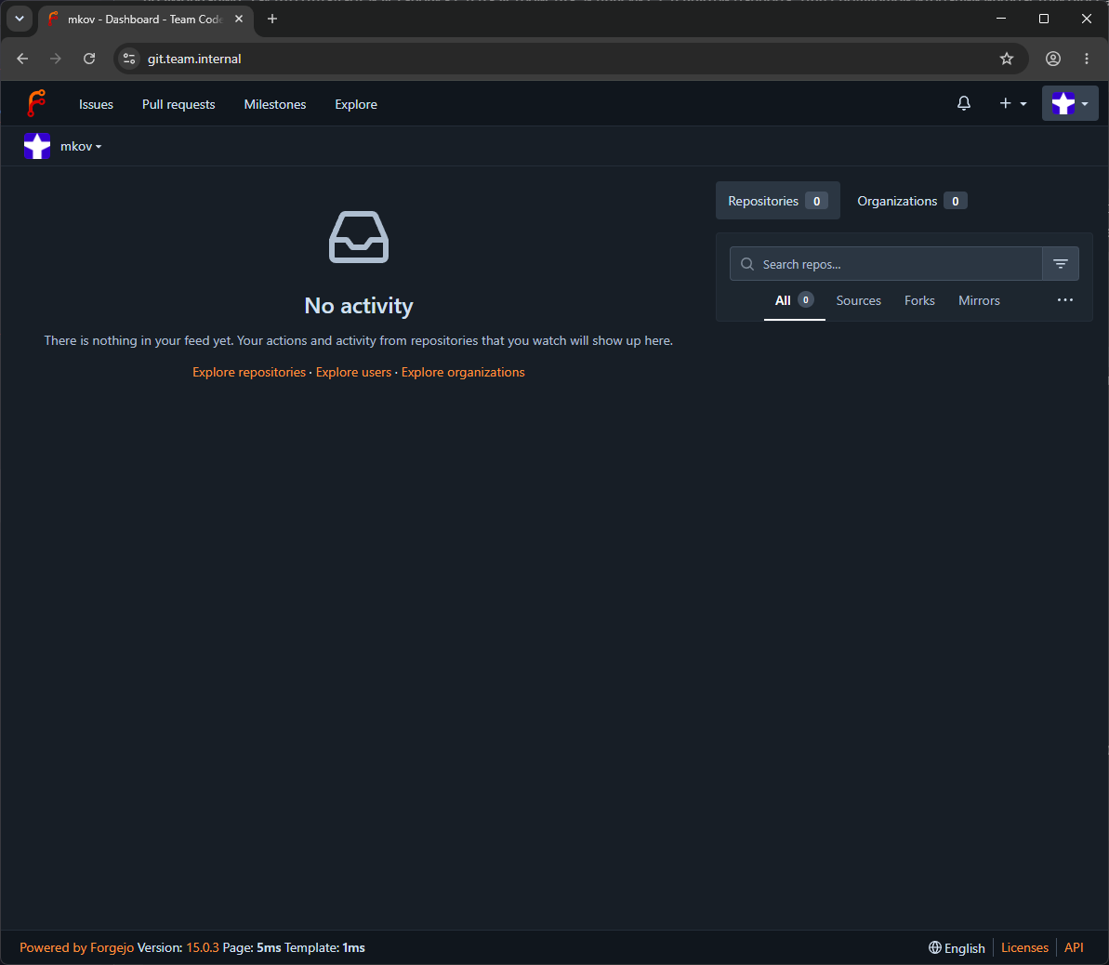This screenshot has height=965, width=1109.
Task: Select the Forks filter tab
Action: [x=919, y=300]
